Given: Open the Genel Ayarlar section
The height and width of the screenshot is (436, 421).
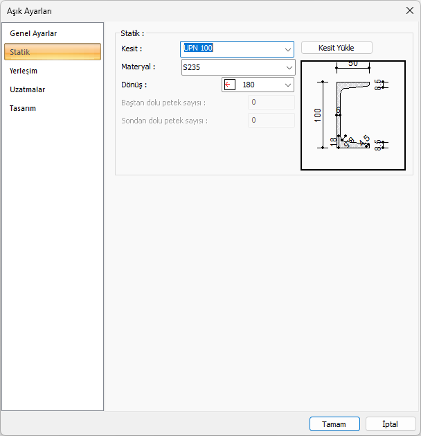Looking at the screenshot, I should 33,33.
